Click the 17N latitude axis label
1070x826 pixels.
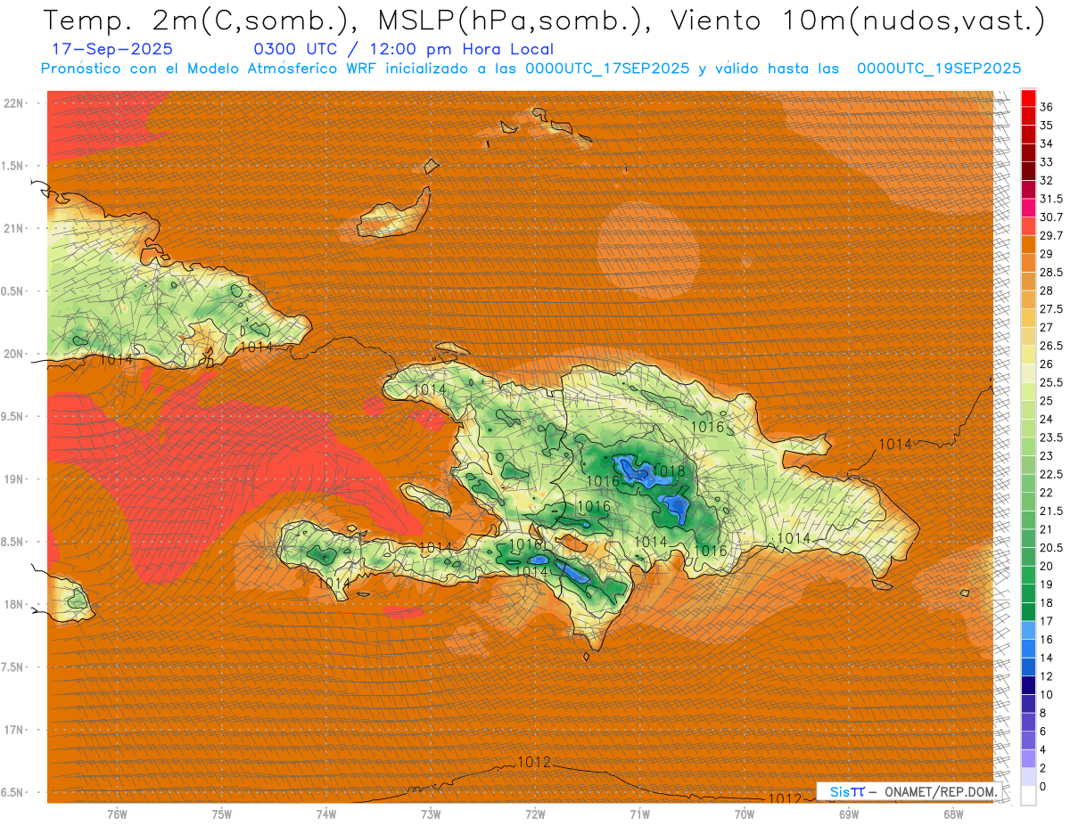click(15, 730)
